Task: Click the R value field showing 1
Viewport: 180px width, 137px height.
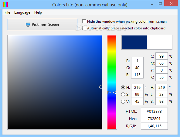Action: click(137, 61)
